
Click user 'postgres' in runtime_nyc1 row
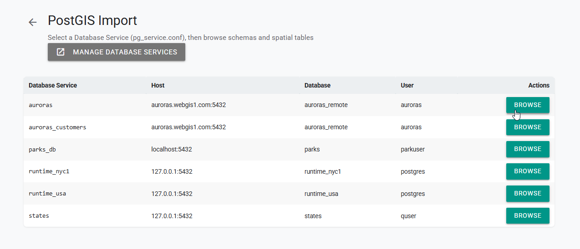click(x=413, y=171)
